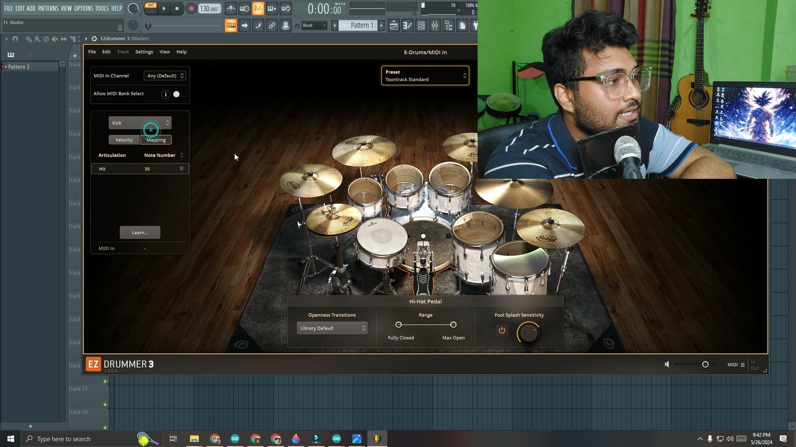Open the Openness Transitions Library Default dropdown
The image size is (796, 447).
click(332, 328)
